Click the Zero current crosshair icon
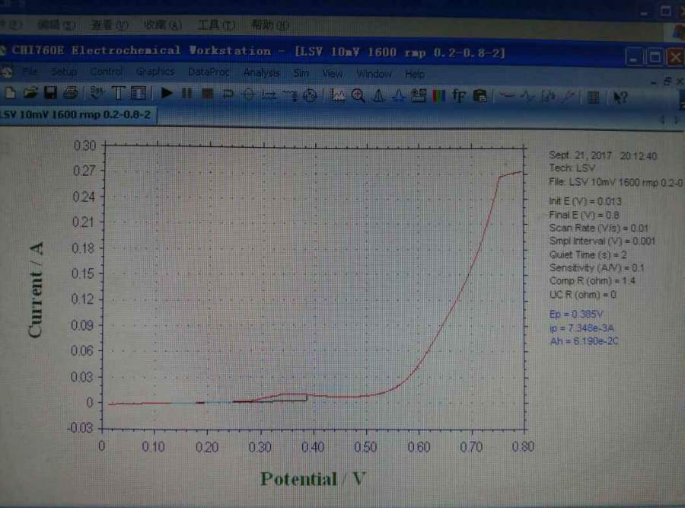Image resolution: width=685 pixels, height=508 pixels. [248, 94]
